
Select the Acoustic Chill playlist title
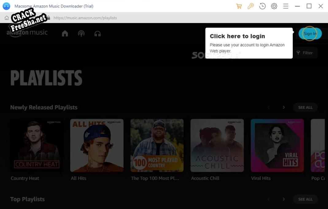tap(205, 178)
